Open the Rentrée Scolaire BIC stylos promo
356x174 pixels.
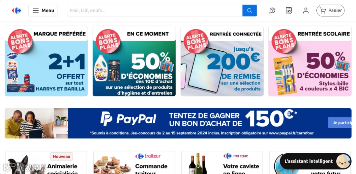point(310,61)
